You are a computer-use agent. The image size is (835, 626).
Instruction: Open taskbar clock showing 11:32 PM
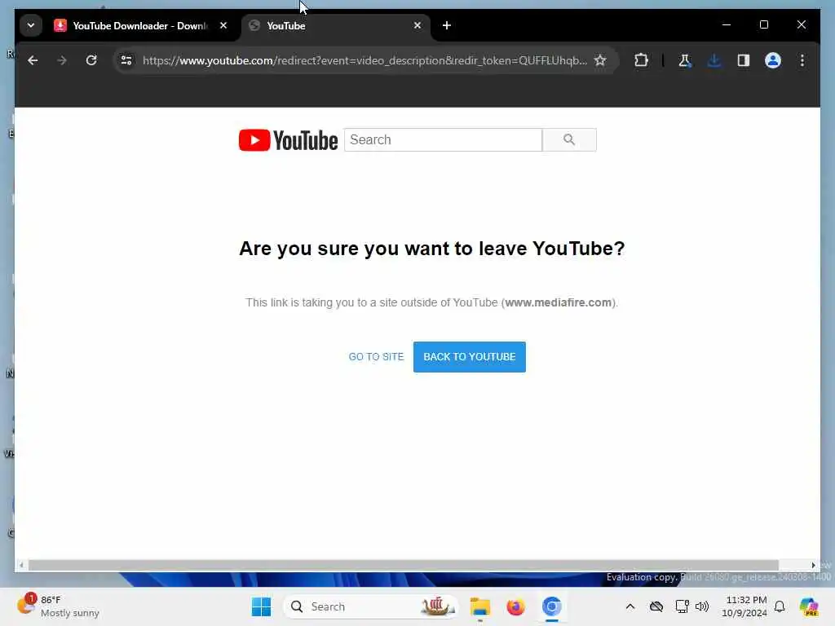[744, 606]
